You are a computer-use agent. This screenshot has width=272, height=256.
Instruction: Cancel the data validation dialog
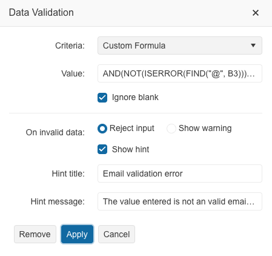(x=116, y=234)
